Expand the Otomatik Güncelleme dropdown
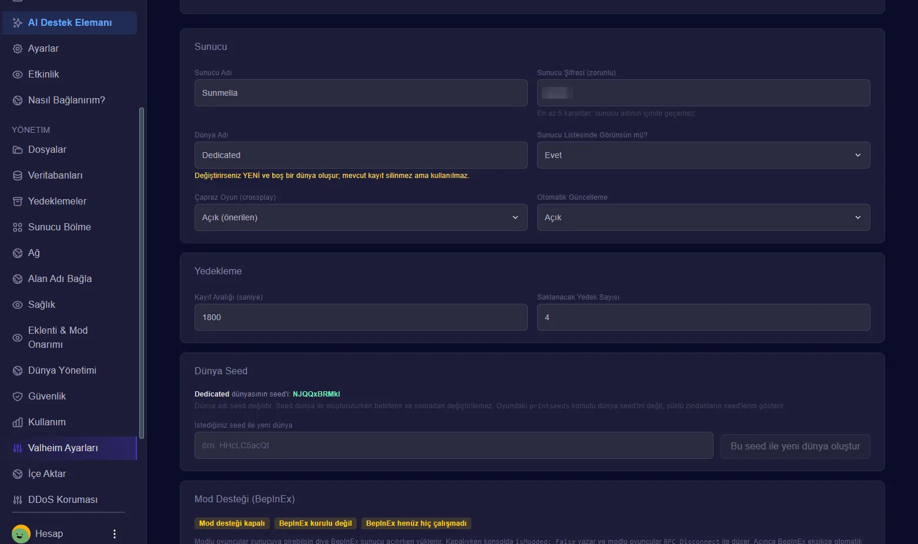Screen dimensions: 918x544 pos(703,217)
